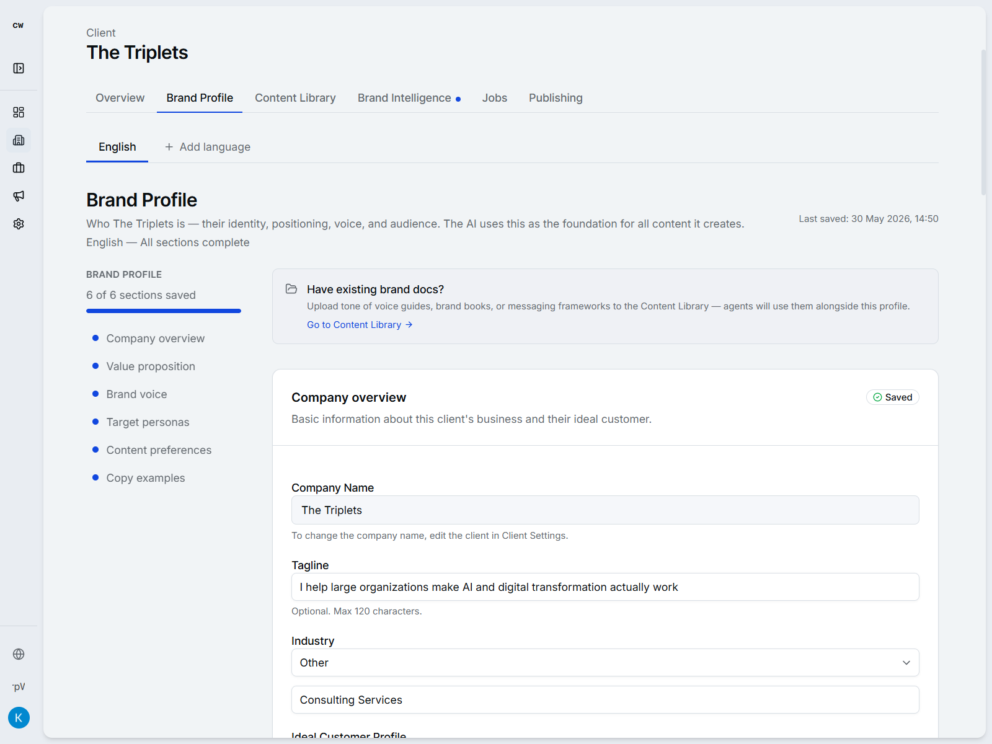This screenshot has height=744, width=992.
Task: Click the CW logo in the sidebar
Action: click(18, 25)
